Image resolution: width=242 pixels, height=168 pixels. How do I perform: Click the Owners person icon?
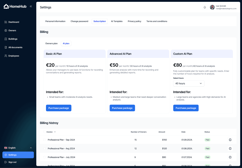[6, 30]
